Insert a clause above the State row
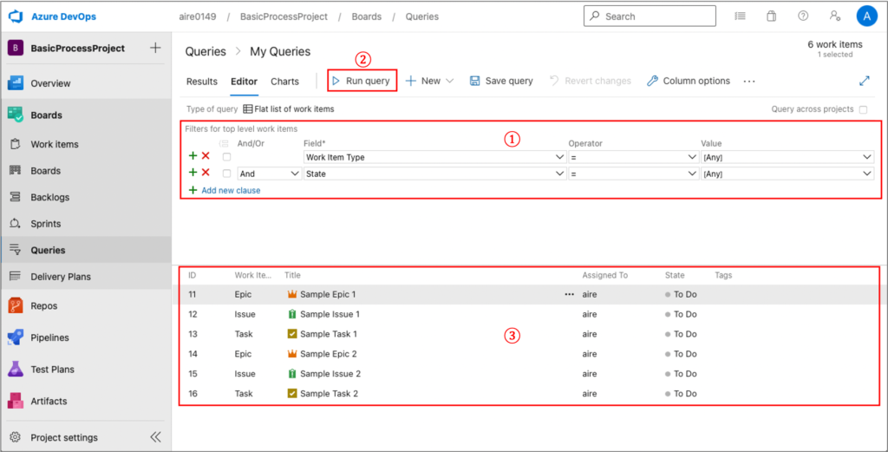The height and width of the screenshot is (452, 888). [193, 173]
